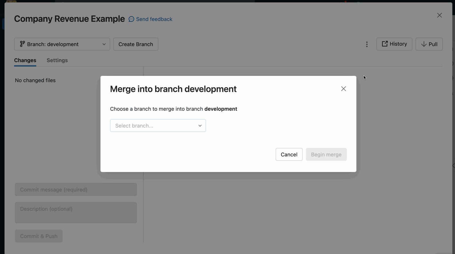Open the Send feedback link

coord(154,19)
